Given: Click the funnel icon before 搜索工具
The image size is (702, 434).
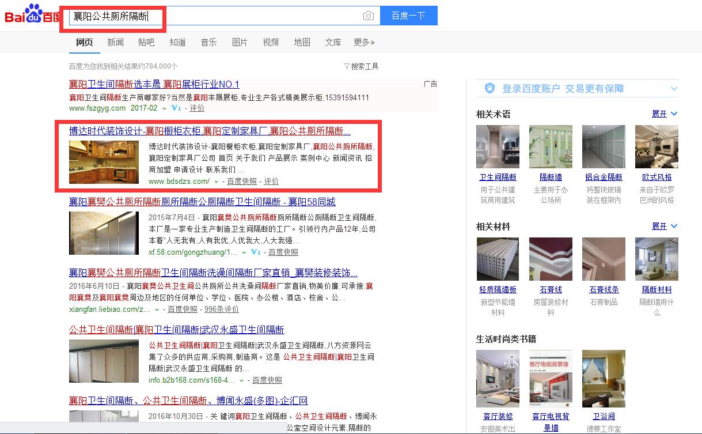Looking at the screenshot, I should coord(347,66).
